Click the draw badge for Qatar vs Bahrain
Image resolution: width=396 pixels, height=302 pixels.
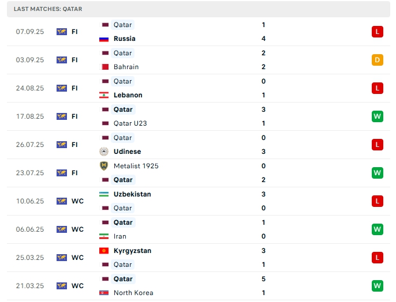click(378, 60)
